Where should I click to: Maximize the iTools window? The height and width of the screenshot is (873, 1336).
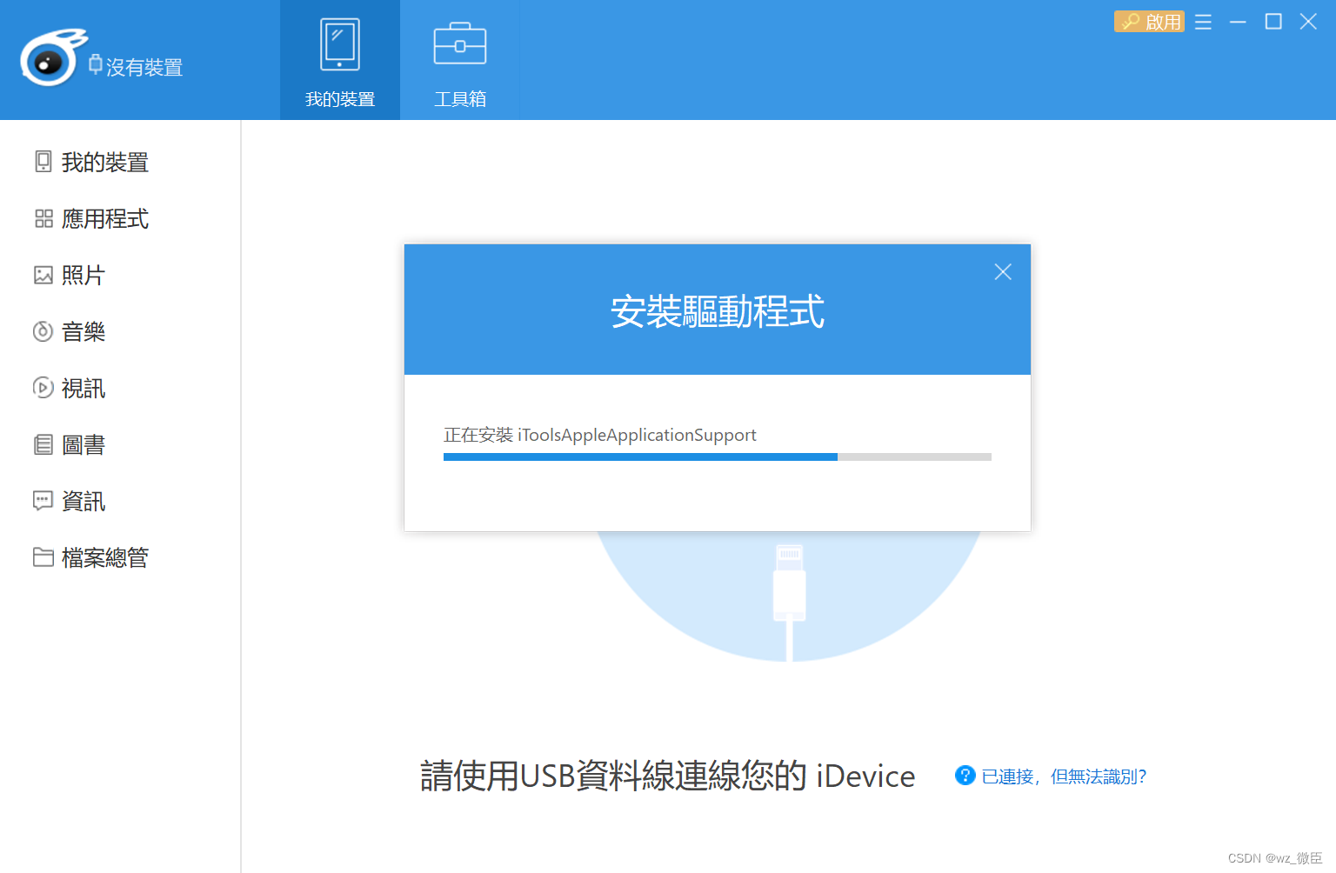1273,22
